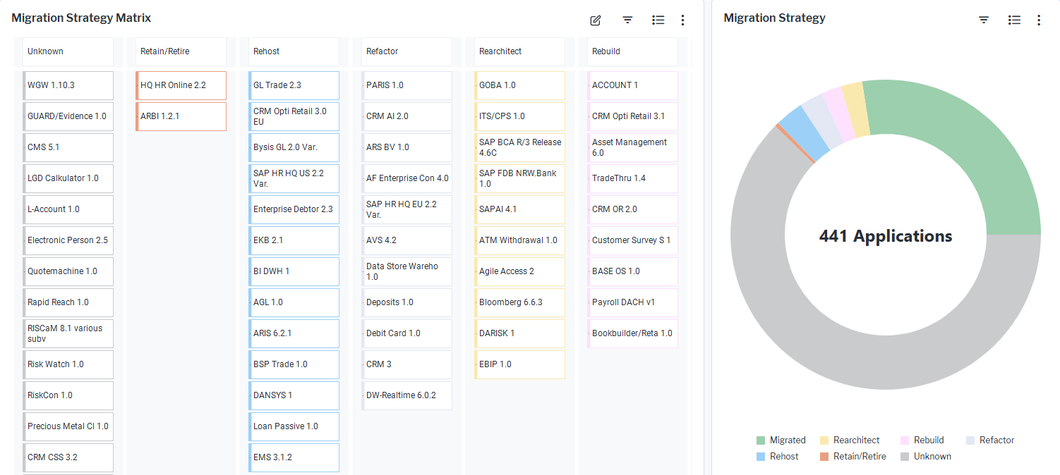Hide the Rehost slice via the legend
1060x475 pixels.
778,456
